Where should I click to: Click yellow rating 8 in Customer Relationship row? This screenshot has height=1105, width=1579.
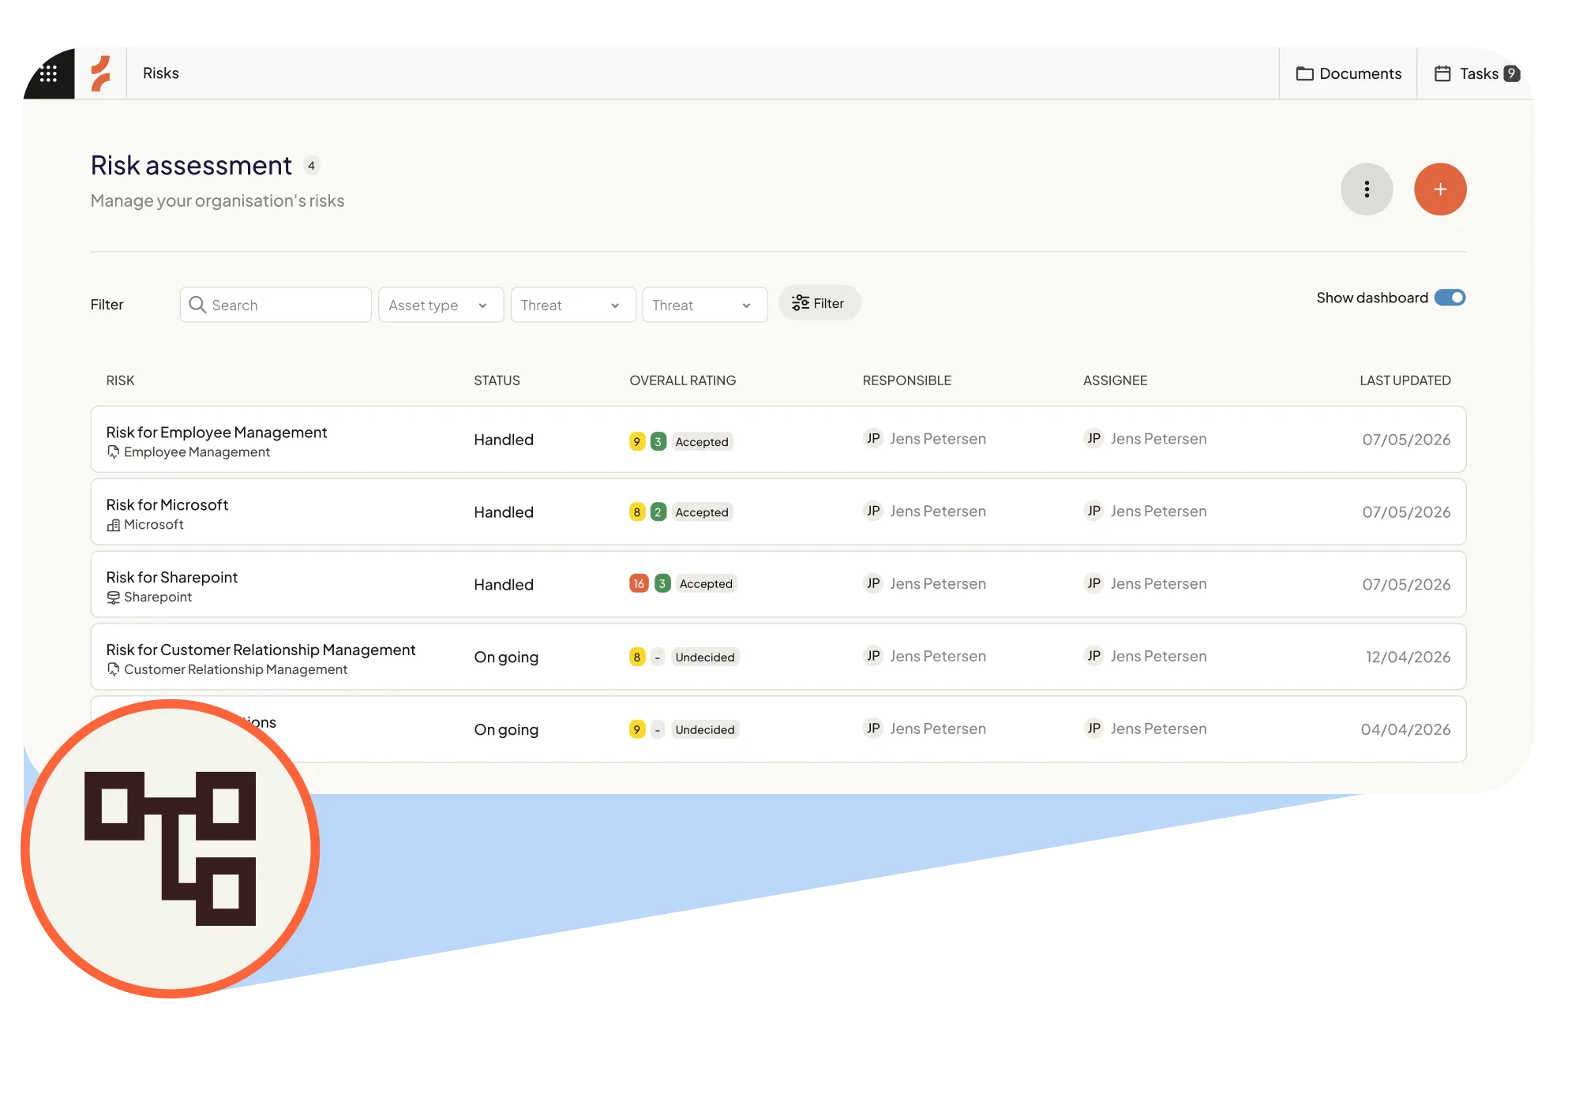637,657
